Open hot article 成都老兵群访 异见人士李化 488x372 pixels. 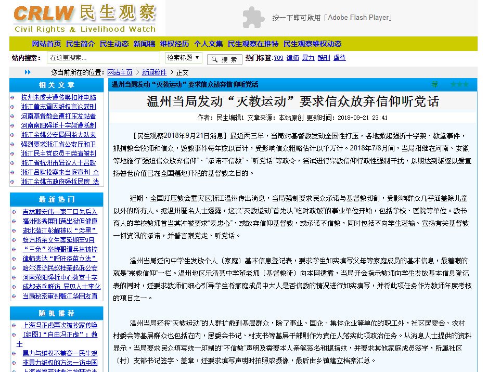click(61, 287)
